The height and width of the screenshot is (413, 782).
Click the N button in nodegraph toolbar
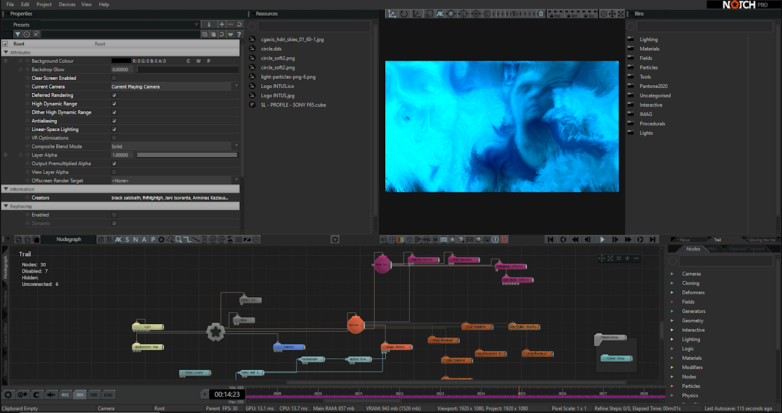tap(136, 240)
